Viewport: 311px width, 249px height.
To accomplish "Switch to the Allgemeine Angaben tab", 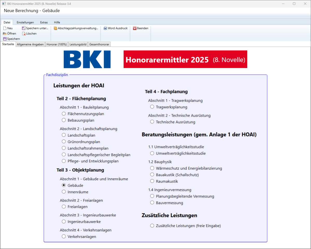I will (x=30, y=44).
